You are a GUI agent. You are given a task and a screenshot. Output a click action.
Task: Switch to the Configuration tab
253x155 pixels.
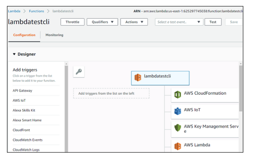[x=24, y=35]
